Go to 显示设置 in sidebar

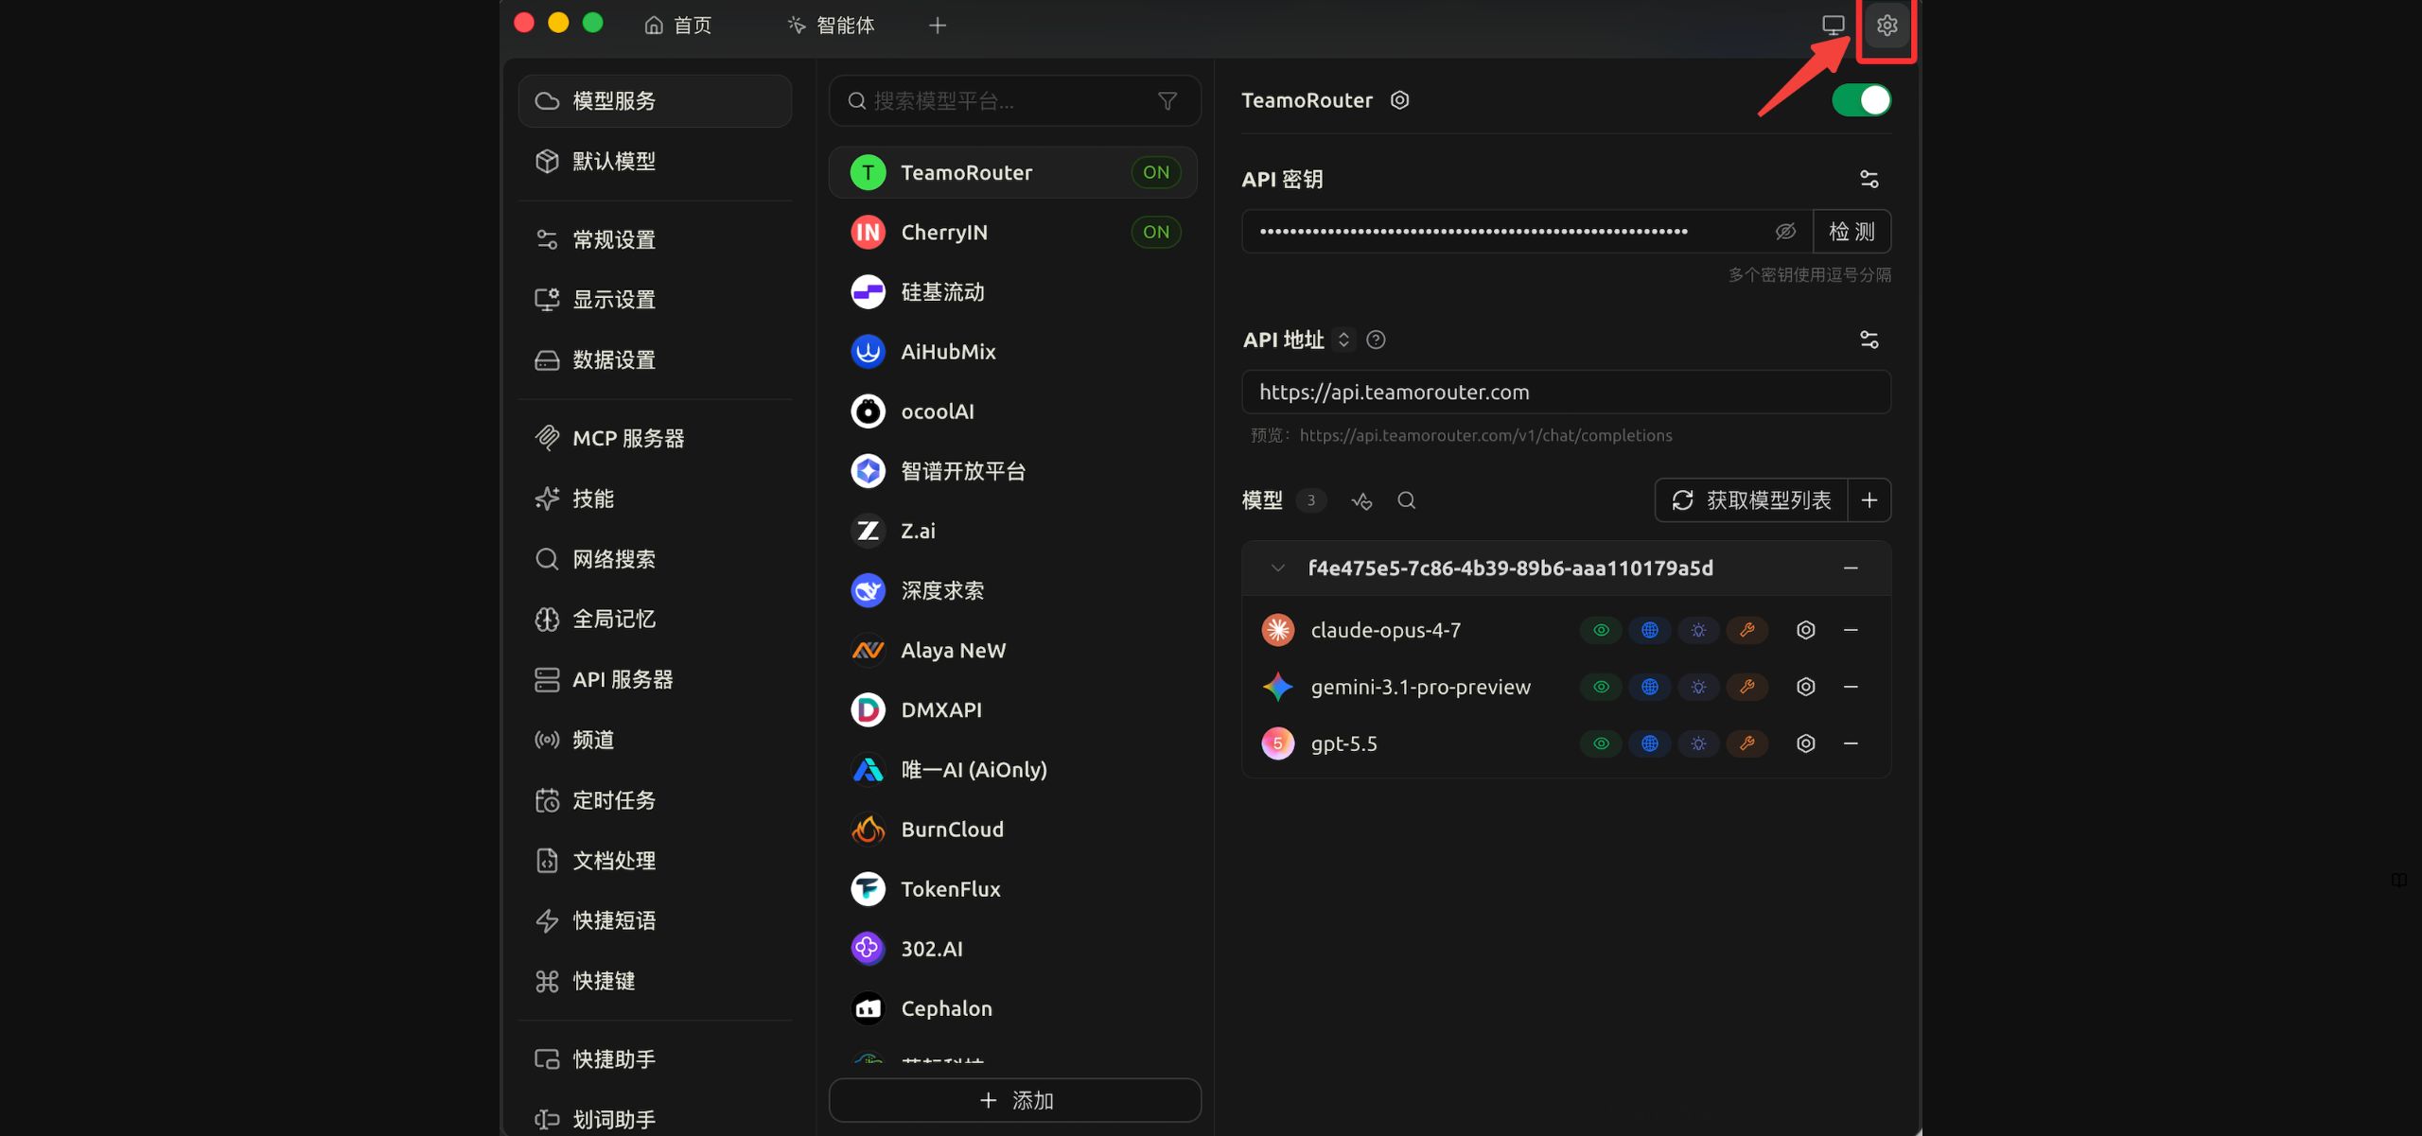coord(655,300)
